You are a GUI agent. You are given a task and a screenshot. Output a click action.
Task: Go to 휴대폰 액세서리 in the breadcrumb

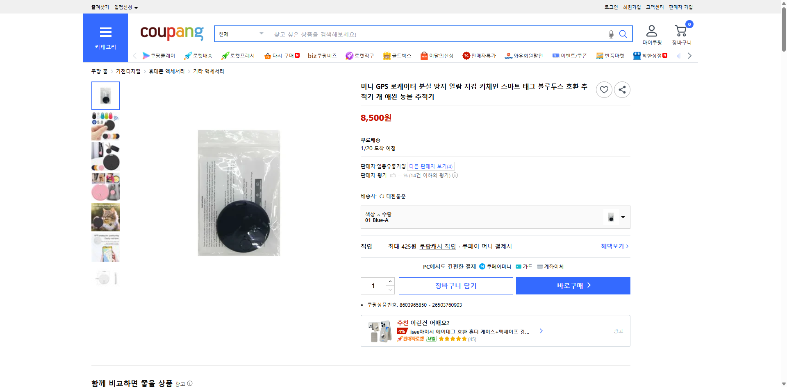(166, 71)
